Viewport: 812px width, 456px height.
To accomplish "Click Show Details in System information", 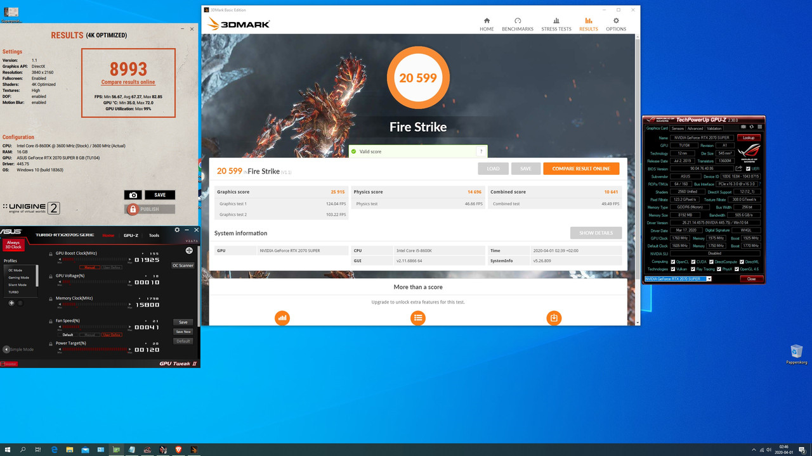I will (596, 232).
